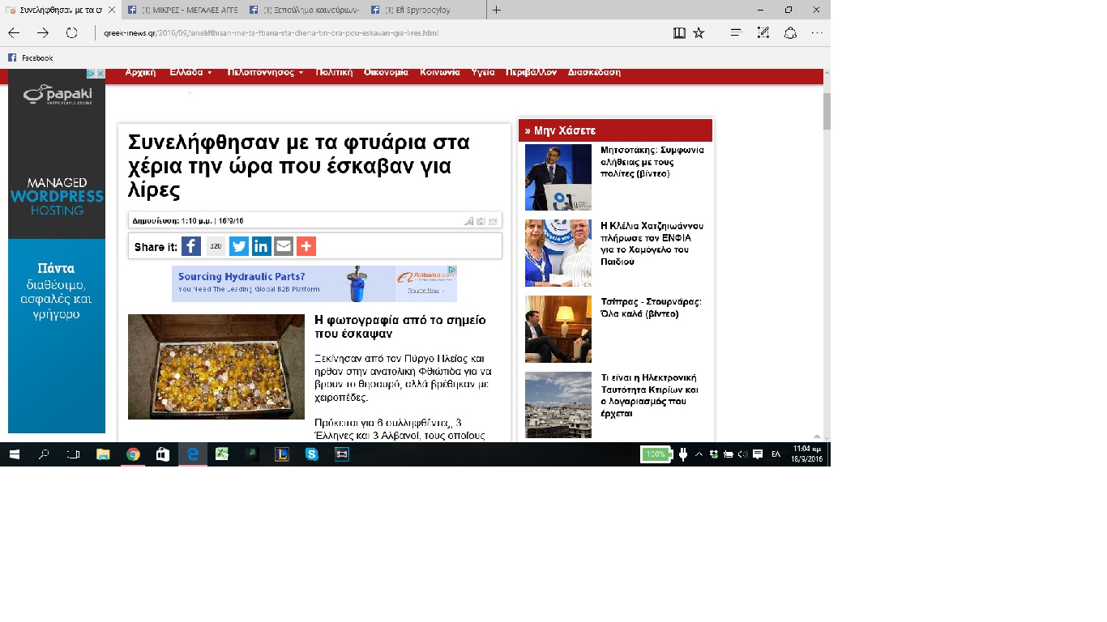Share article on LinkedIn
Screen dimensions: 1107x622
tap(261, 246)
